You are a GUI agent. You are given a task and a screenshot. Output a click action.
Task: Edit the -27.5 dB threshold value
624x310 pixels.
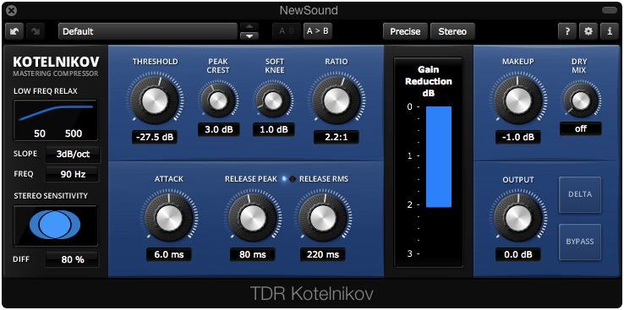coord(155,137)
